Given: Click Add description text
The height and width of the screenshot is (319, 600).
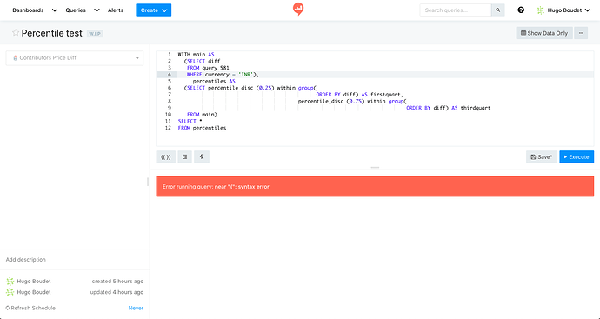Looking at the screenshot, I should tap(25, 260).
